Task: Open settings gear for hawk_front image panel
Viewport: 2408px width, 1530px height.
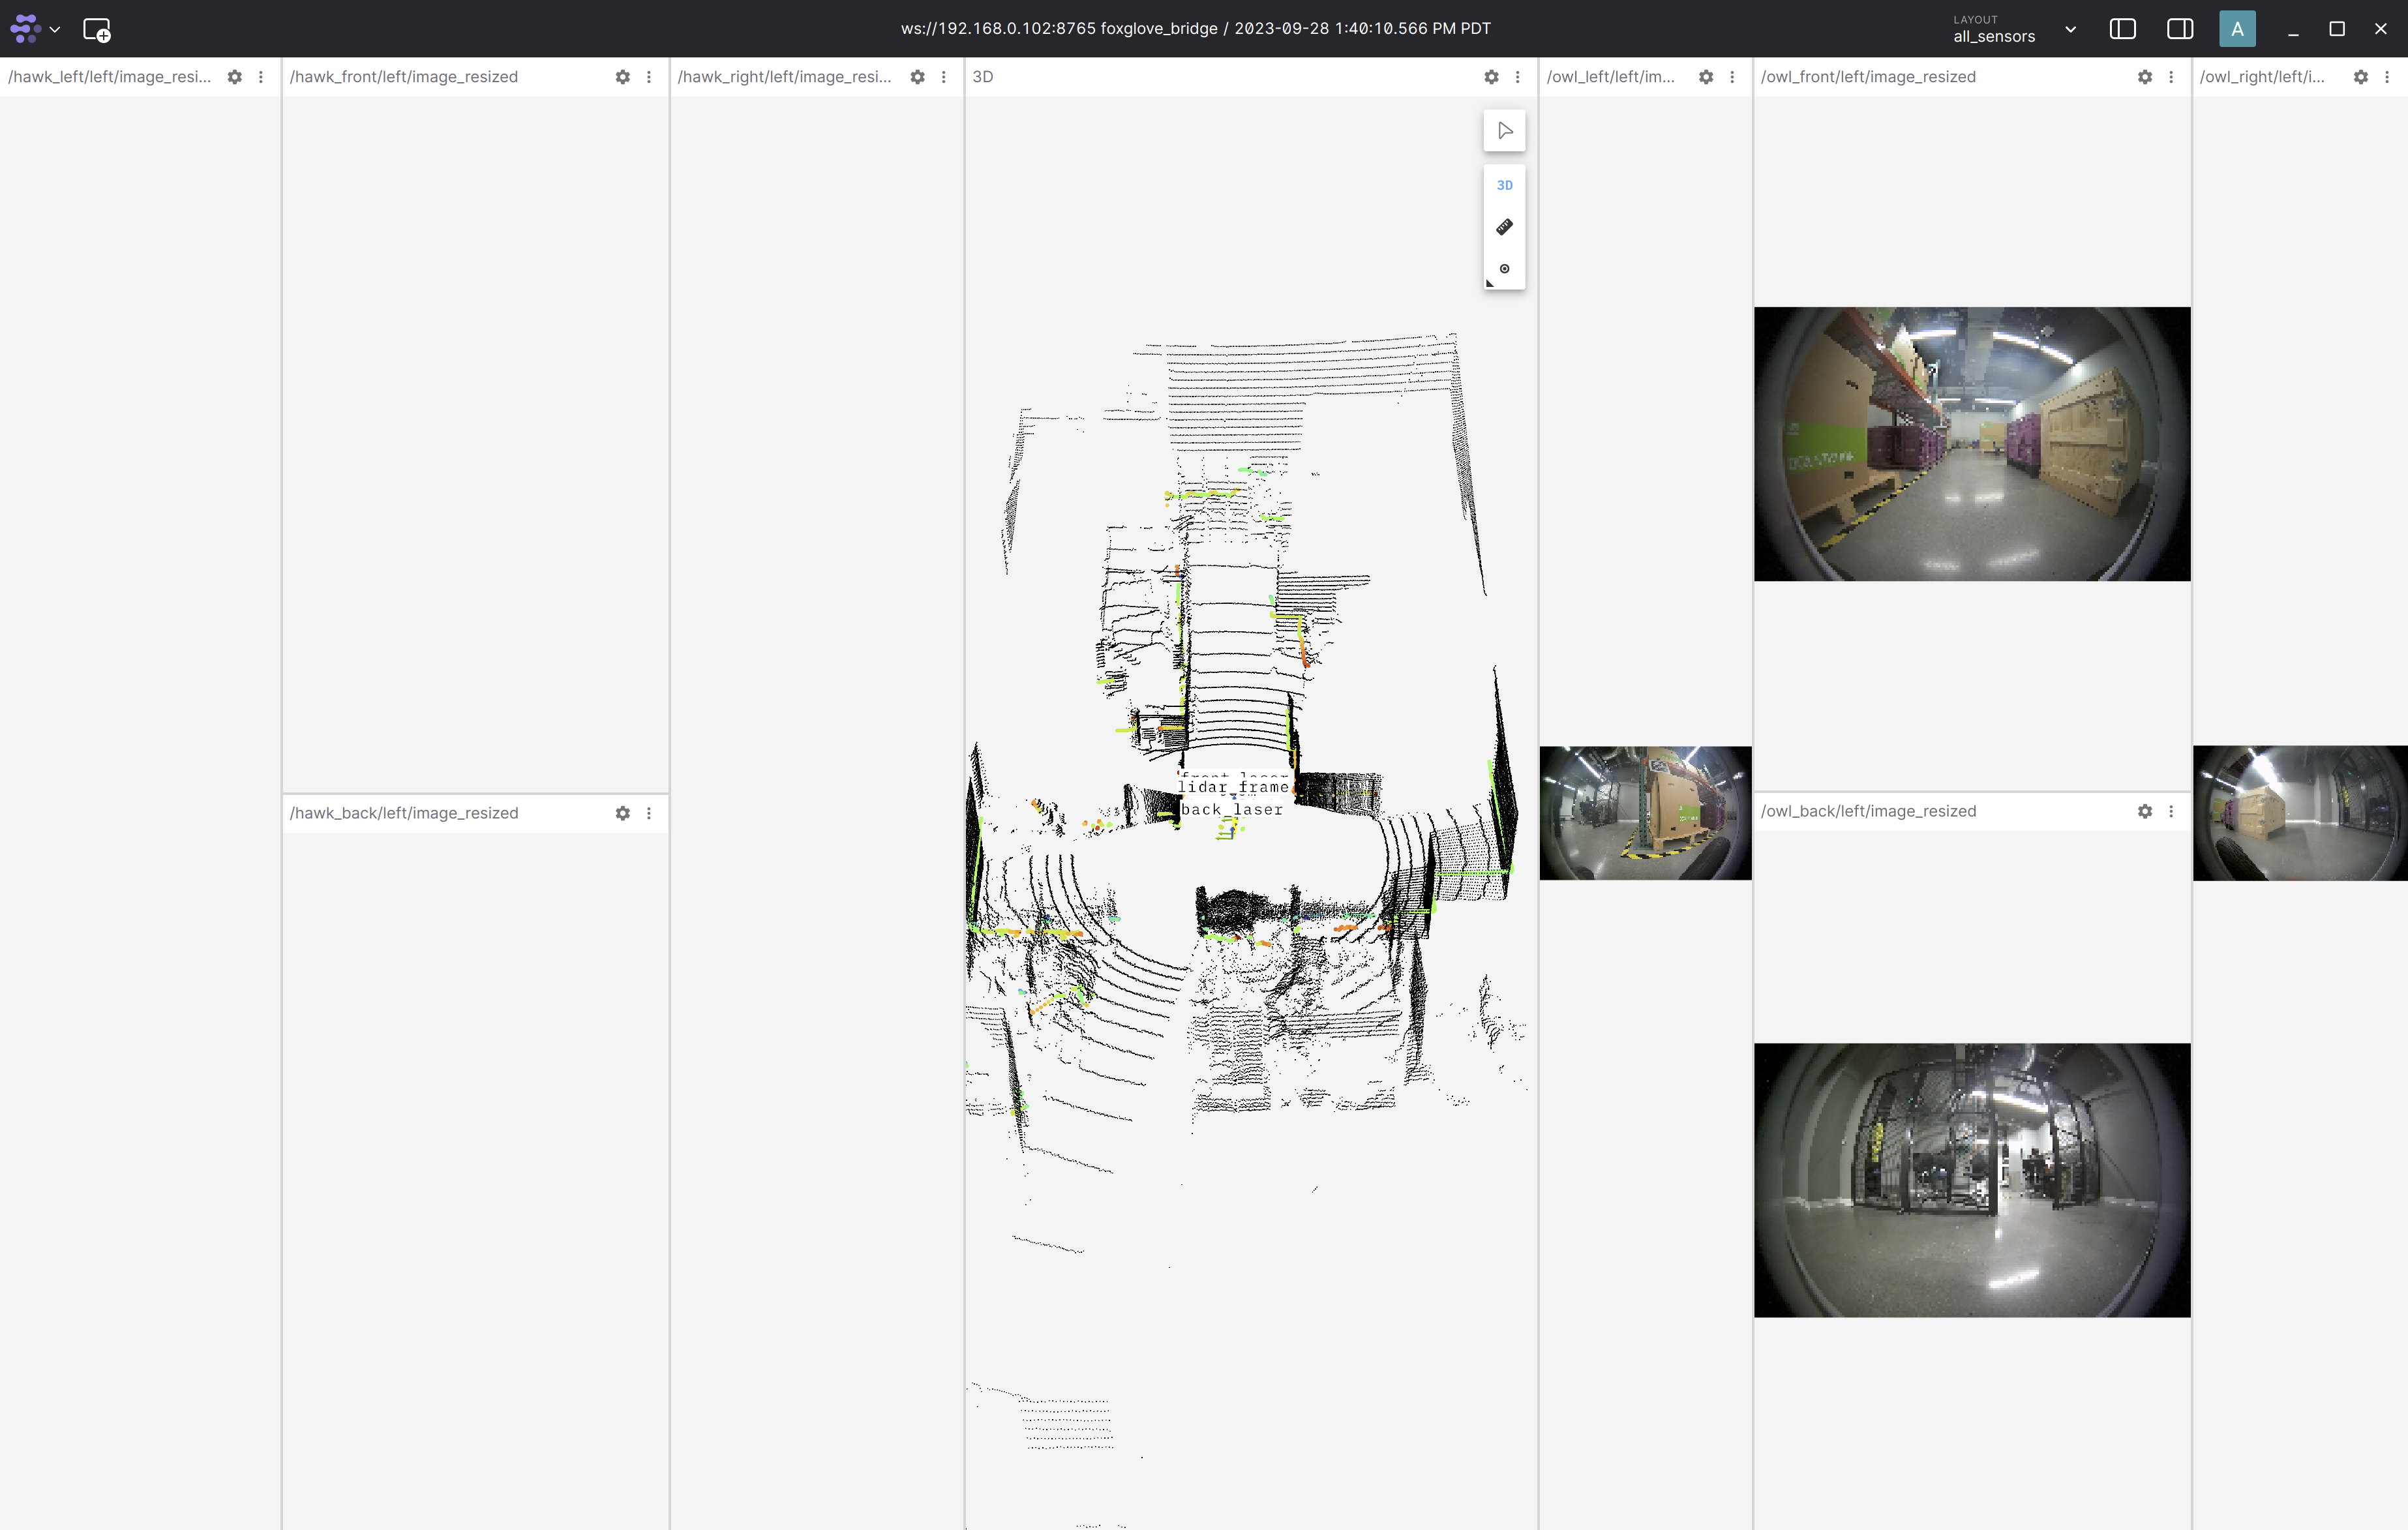Action: pos(622,77)
